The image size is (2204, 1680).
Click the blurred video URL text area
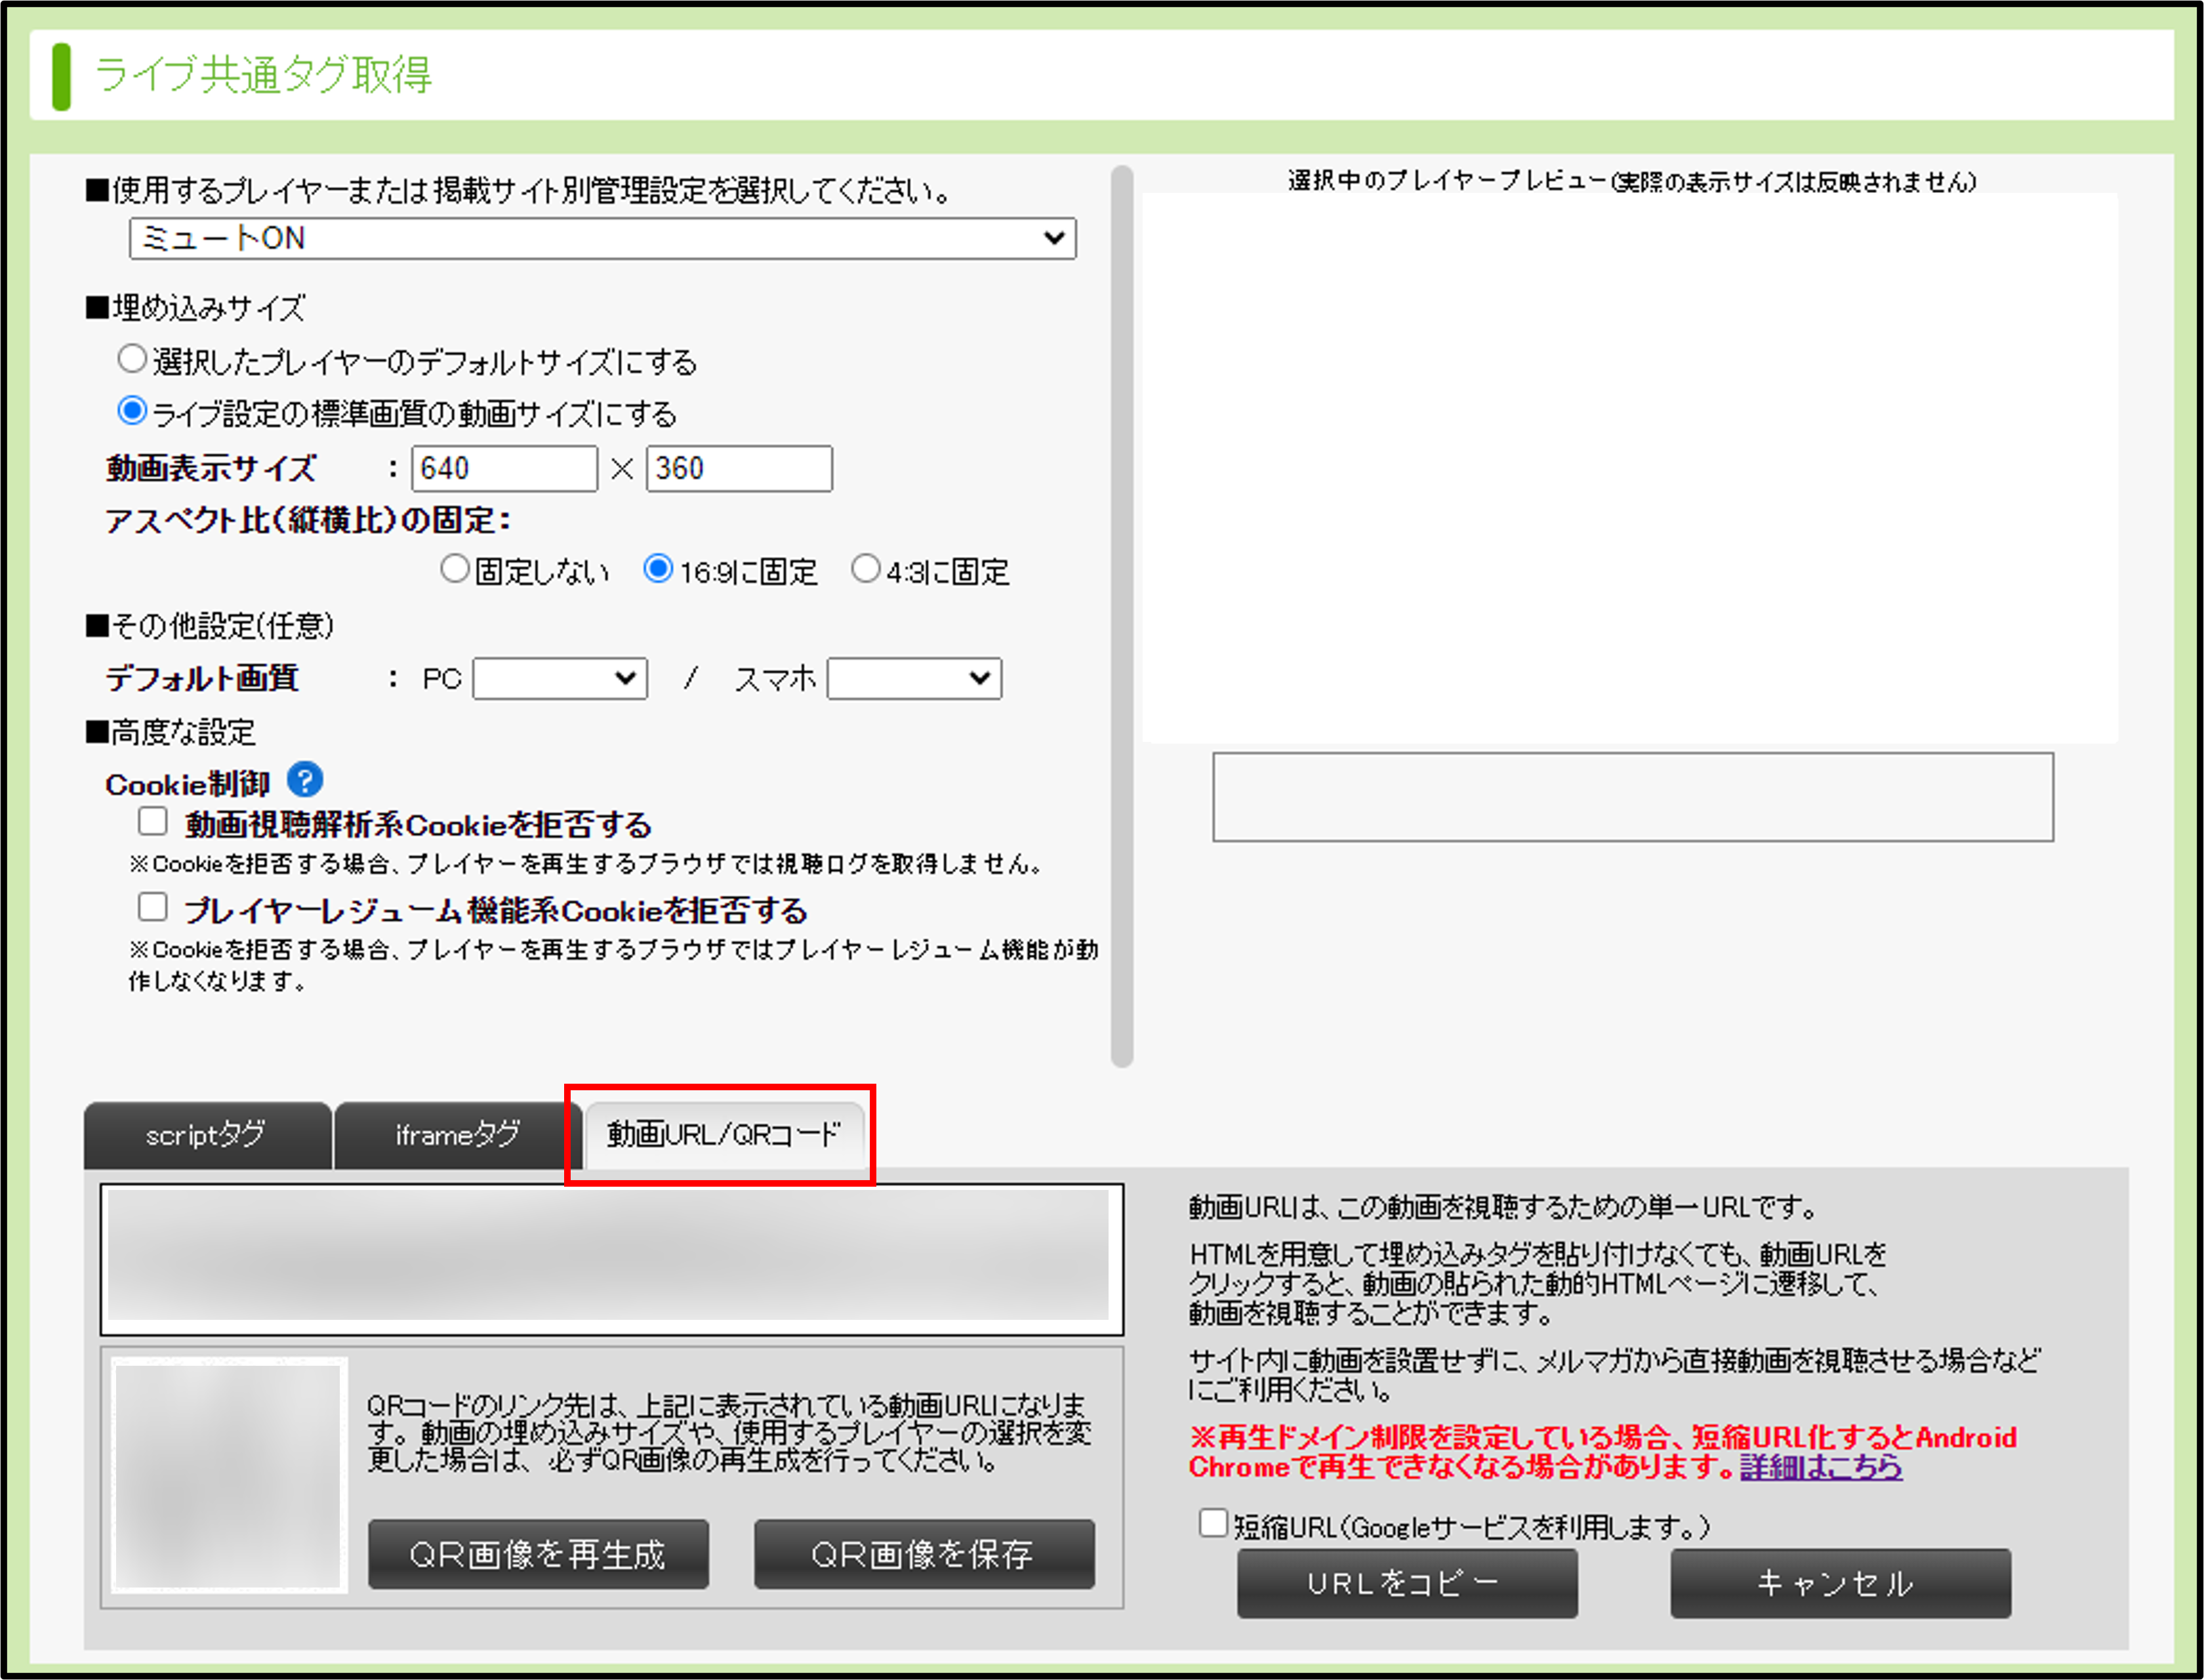coord(612,1260)
